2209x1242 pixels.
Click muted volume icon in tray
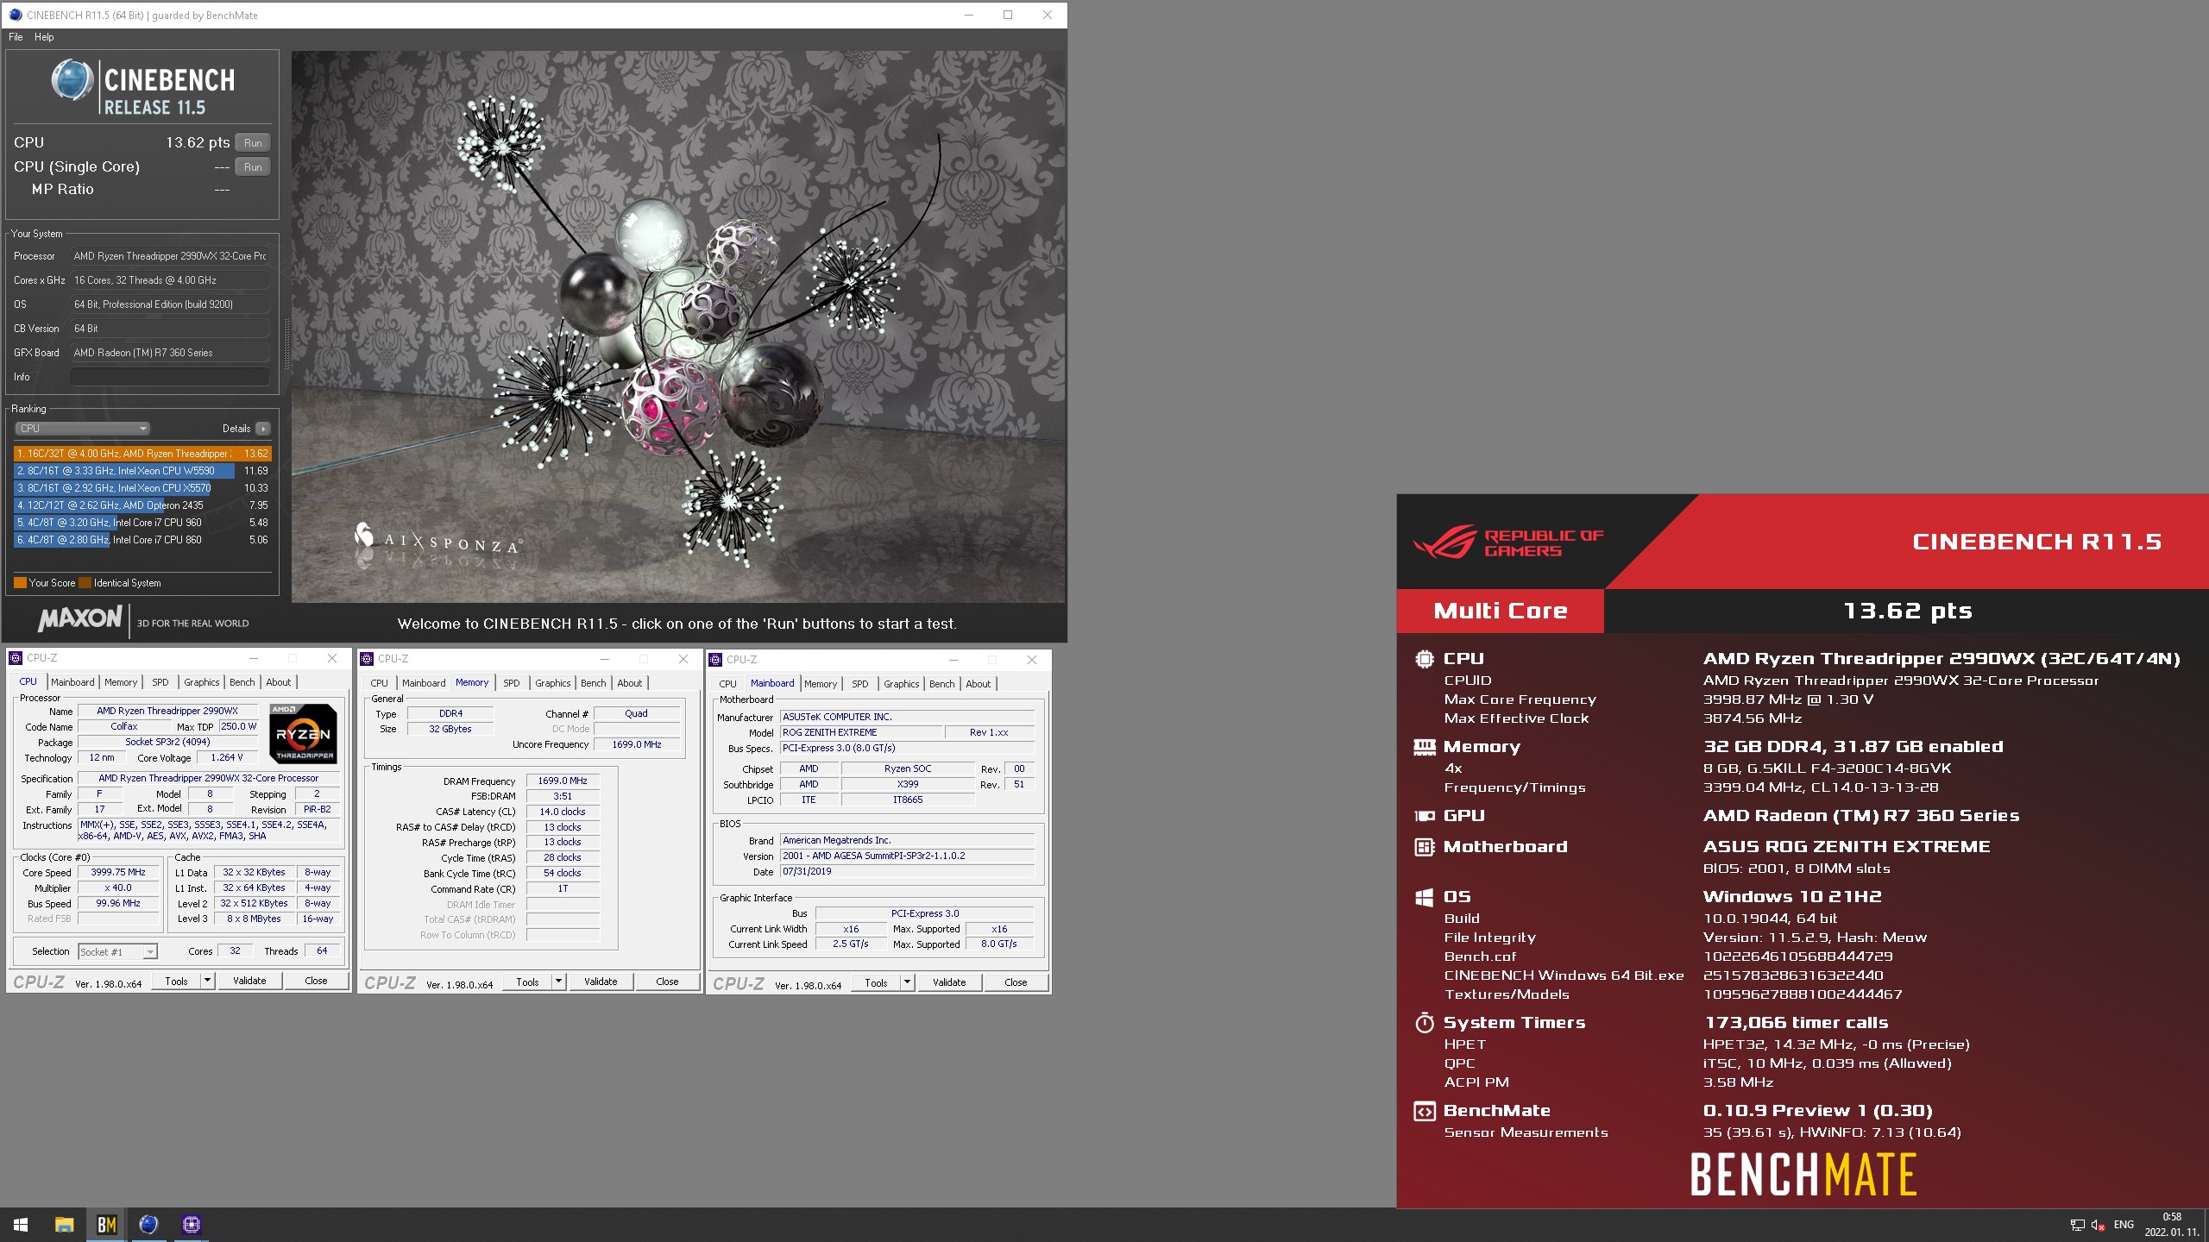point(2099,1226)
